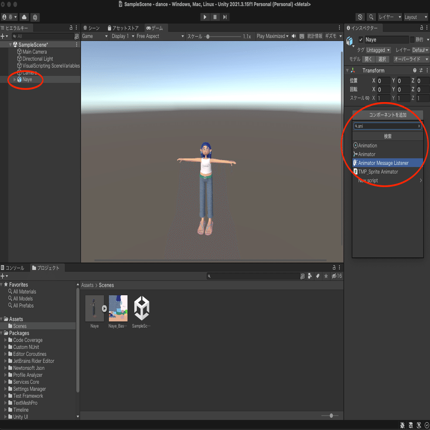Select Directional Light in the hierarchy
Screen dimensions: 430x430
(38, 59)
